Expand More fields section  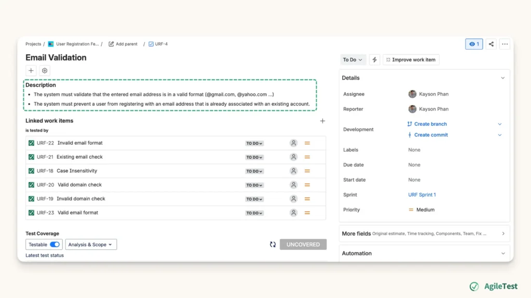[424, 233]
